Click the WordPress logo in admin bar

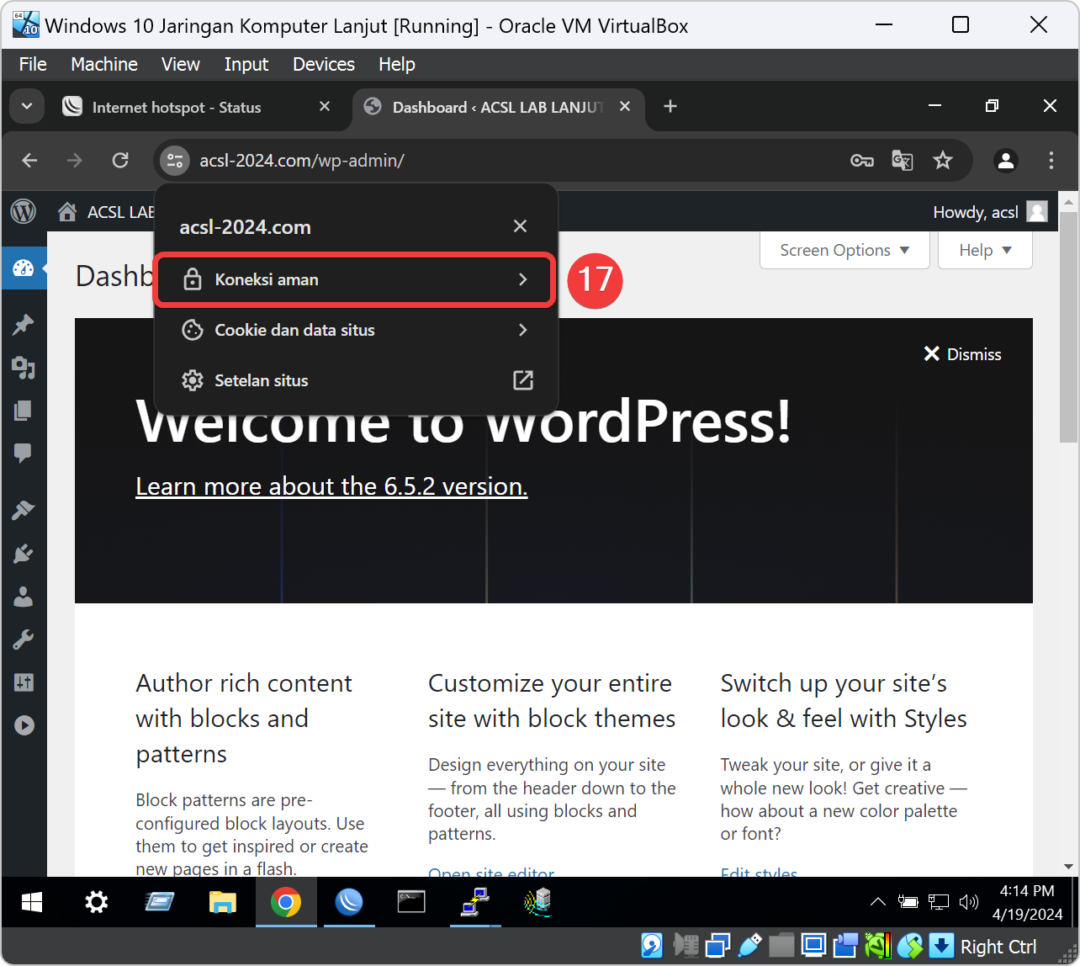[x=23, y=211]
